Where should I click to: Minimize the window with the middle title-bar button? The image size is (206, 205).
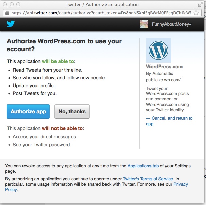tap(12, 4)
